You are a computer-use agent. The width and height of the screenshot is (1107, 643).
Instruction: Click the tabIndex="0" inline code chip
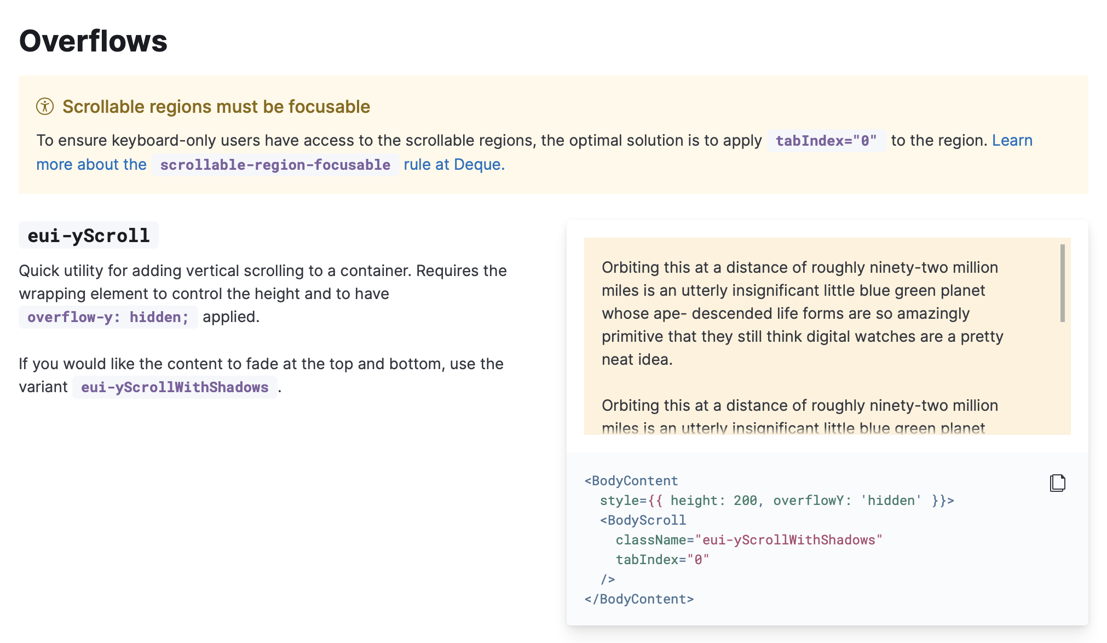click(x=826, y=141)
